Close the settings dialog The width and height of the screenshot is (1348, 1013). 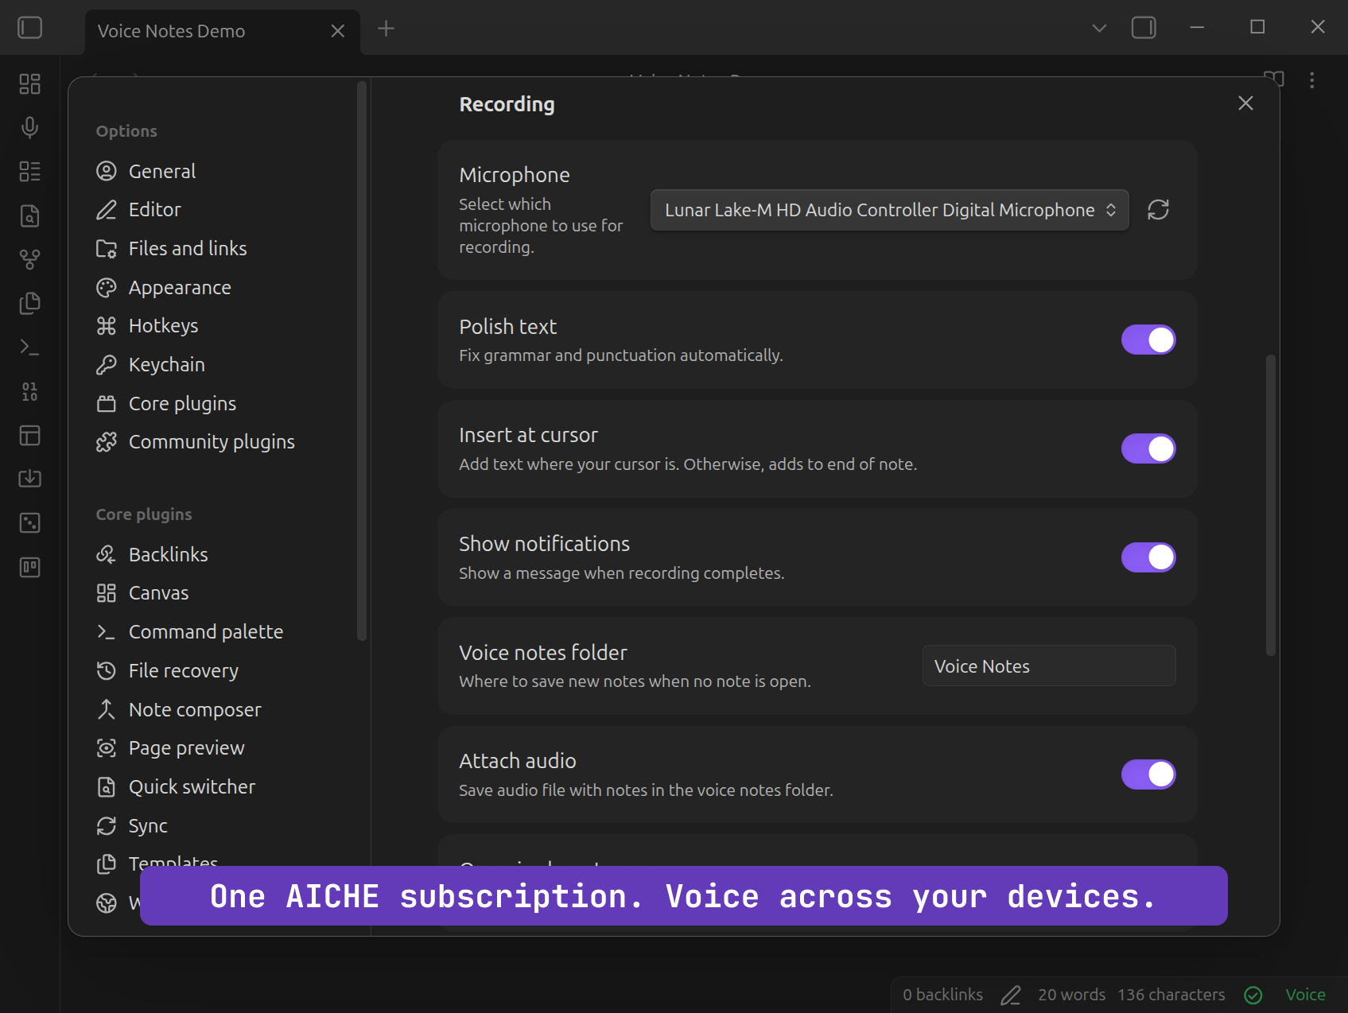click(x=1245, y=103)
